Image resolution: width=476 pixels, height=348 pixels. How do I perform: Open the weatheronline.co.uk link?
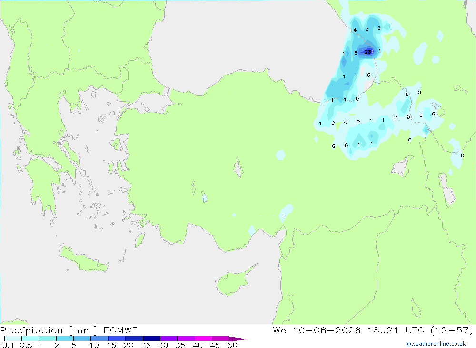click(436, 344)
